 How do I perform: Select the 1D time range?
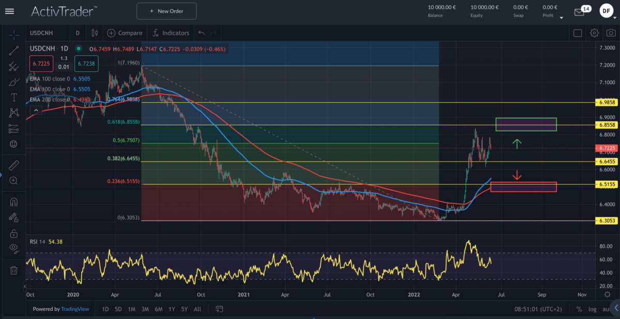coord(105,309)
